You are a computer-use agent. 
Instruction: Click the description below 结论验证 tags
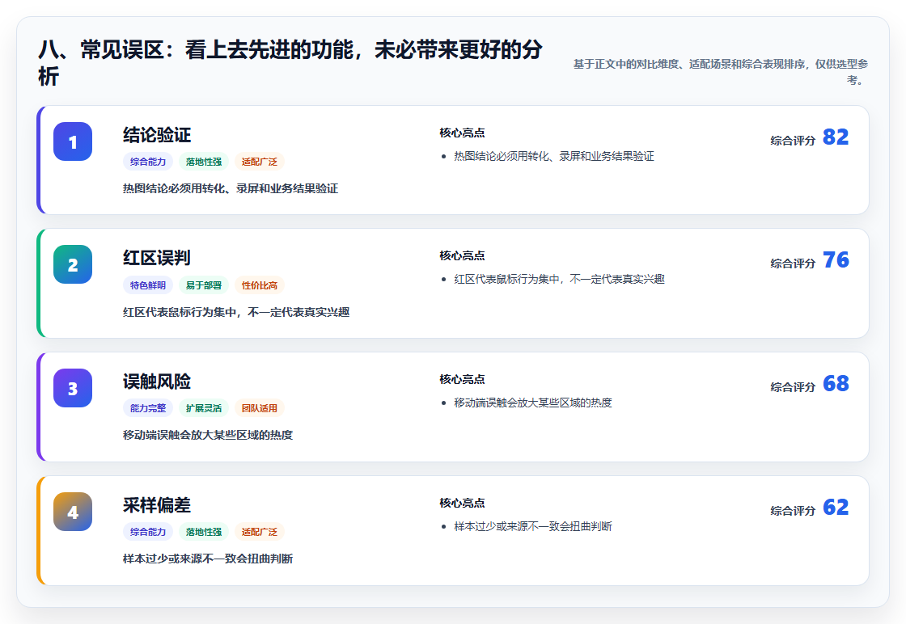click(x=231, y=189)
